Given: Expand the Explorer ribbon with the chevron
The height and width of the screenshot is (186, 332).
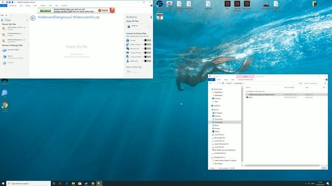Looking at the screenshot, I should coord(324,80).
